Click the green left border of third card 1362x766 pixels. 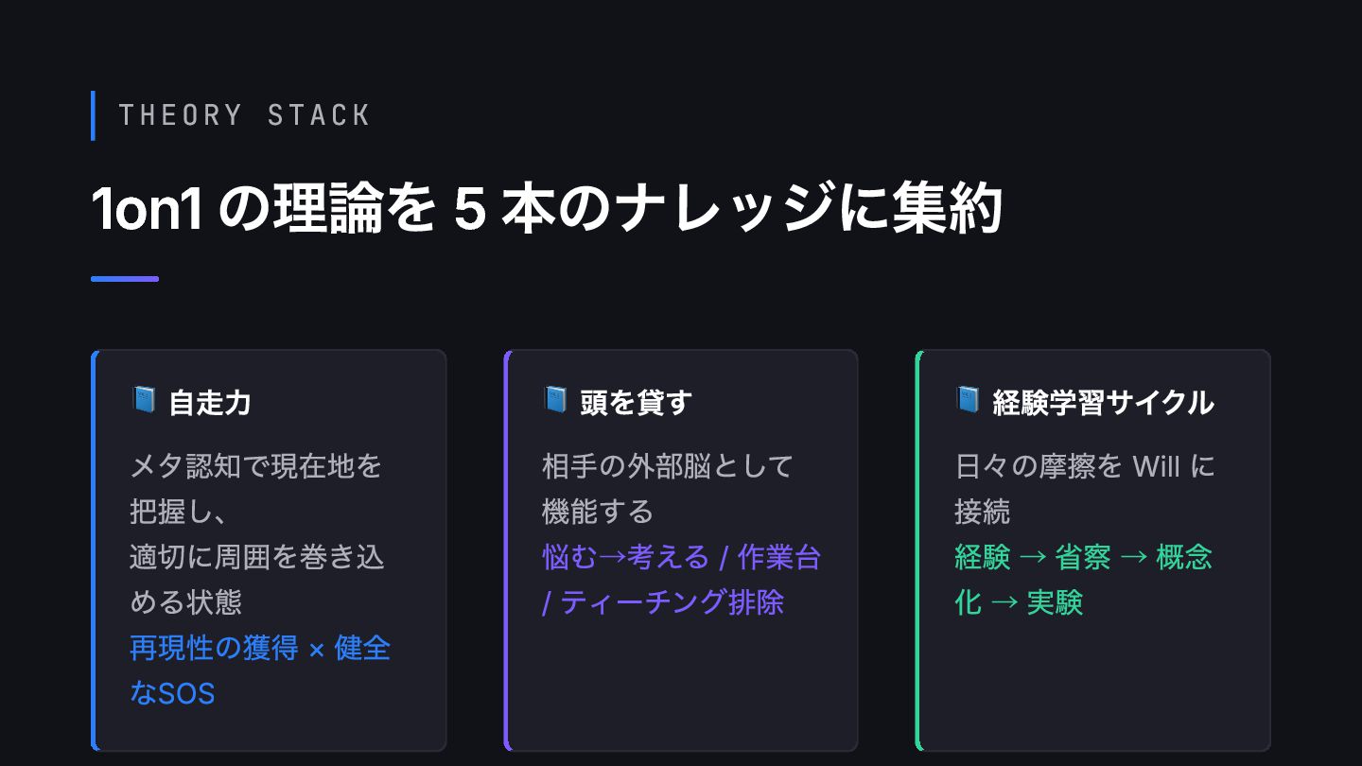917,550
